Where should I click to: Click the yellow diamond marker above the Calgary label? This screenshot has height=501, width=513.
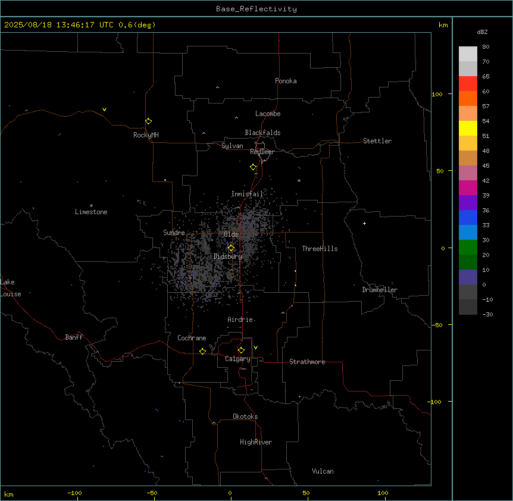pos(241,350)
